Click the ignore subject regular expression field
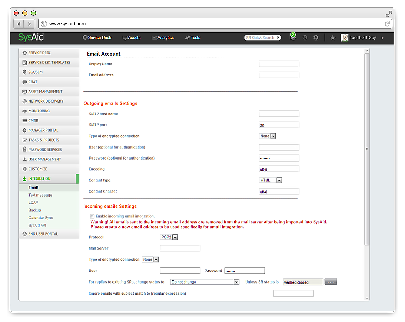The image size is (405, 322). [293, 293]
